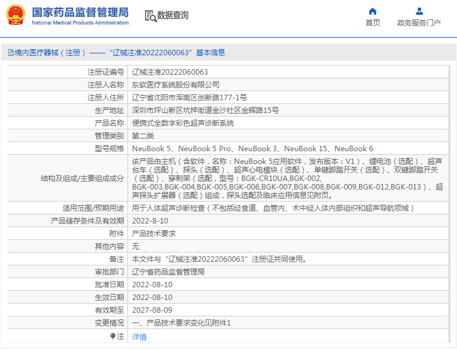Image resolution: width=457 pixels, height=351 pixels.
Task: Click the document icon before 境内医疗器械
Action: (11, 53)
